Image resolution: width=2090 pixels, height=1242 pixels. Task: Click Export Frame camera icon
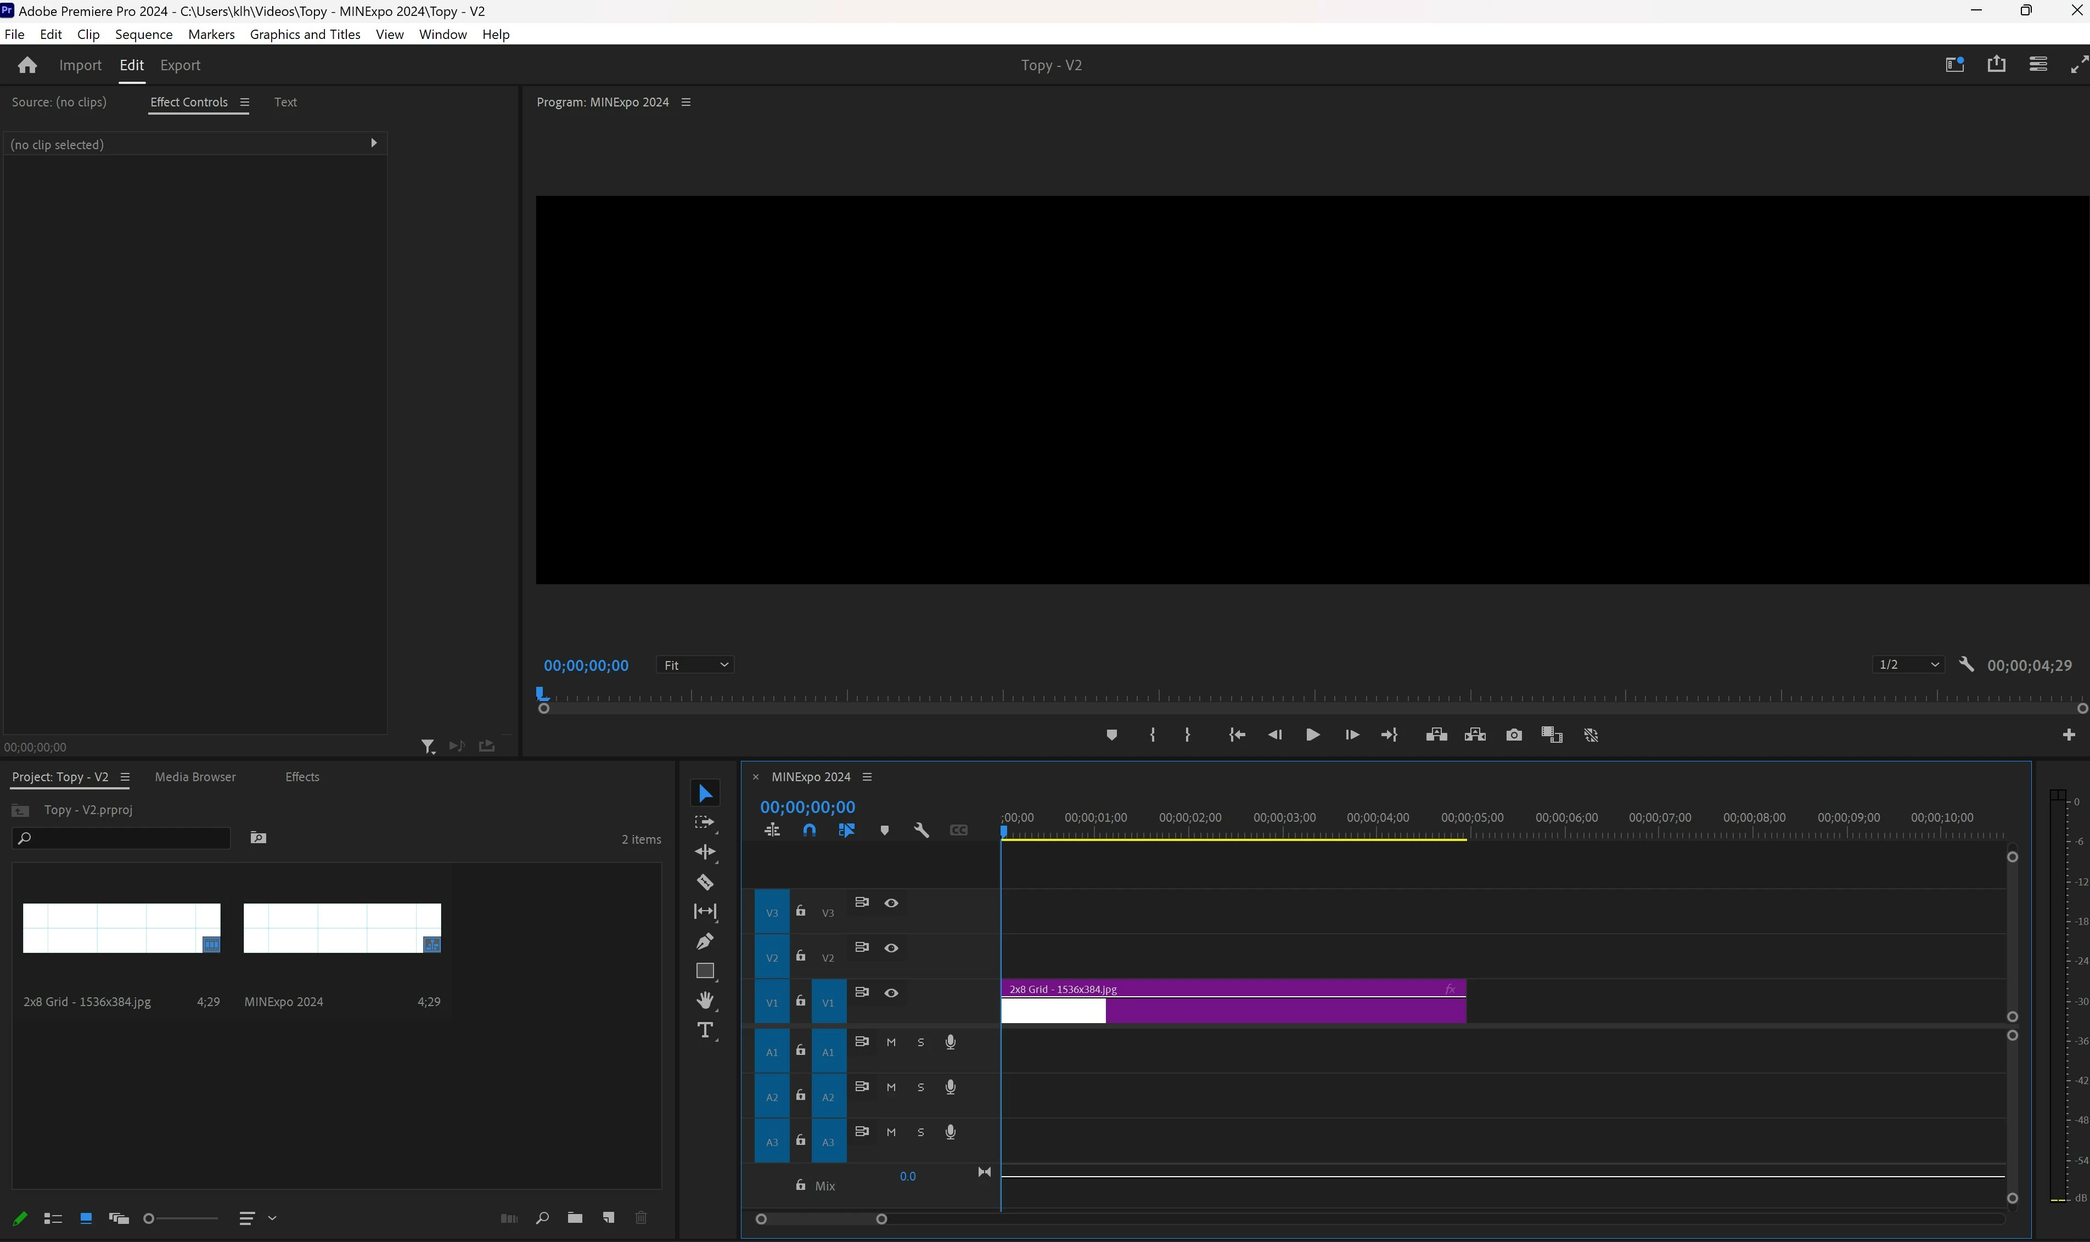[1513, 735]
